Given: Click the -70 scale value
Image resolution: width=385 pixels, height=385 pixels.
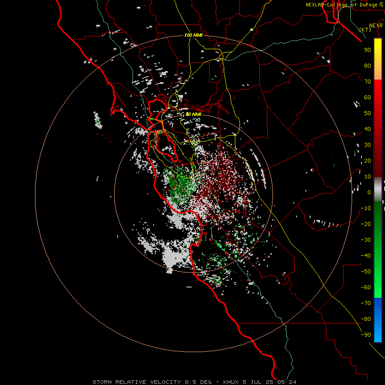Looking at the screenshot, I should pos(366,303).
